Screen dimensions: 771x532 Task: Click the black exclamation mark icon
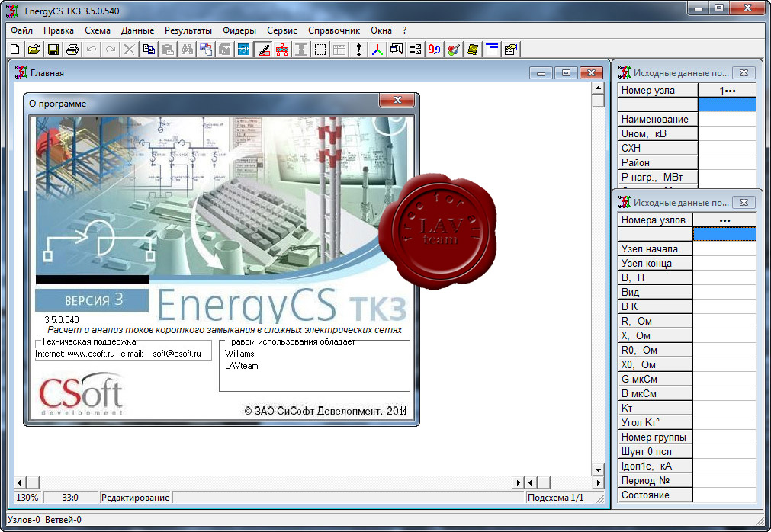click(358, 49)
